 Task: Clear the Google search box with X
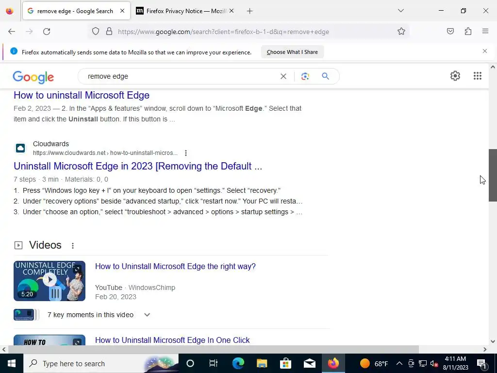coord(283,76)
